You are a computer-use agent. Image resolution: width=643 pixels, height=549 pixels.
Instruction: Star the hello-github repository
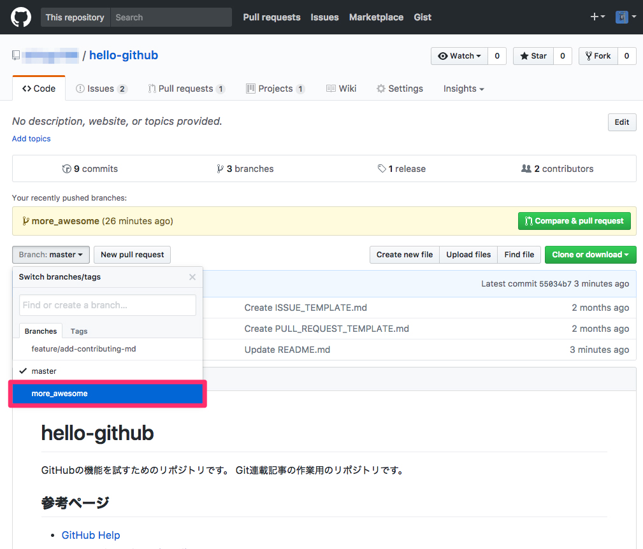[533, 55]
